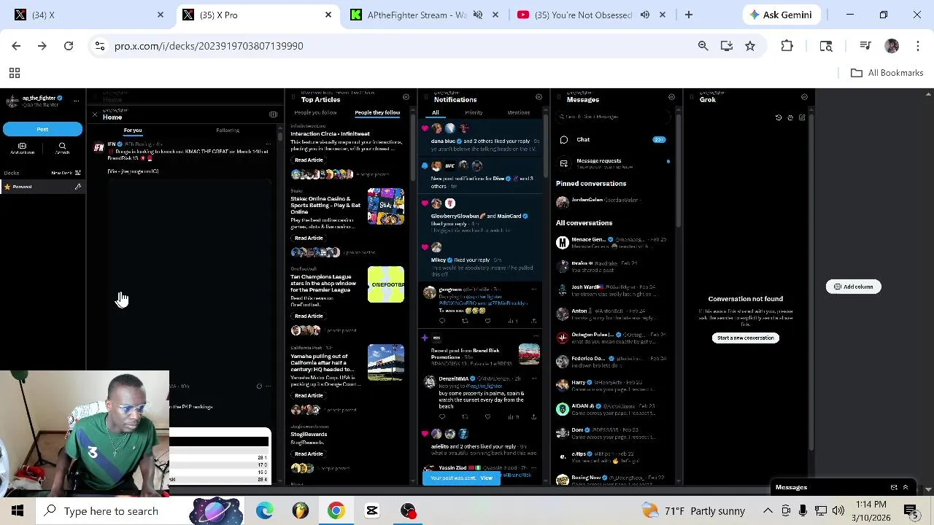Select People they follow tab
This screenshot has height=525, width=934.
(377, 113)
